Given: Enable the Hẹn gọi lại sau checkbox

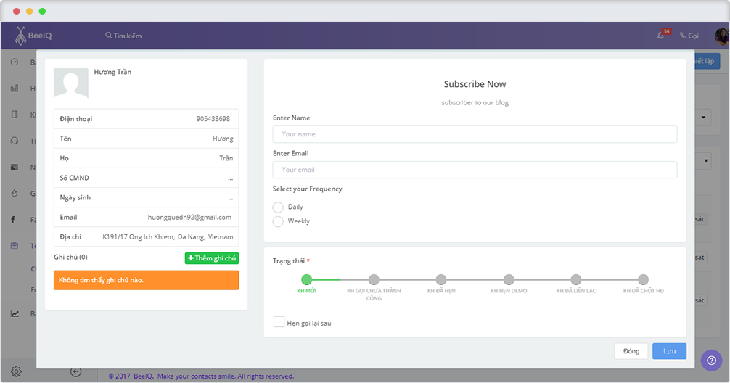Looking at the screenshot, I should 279,322.
